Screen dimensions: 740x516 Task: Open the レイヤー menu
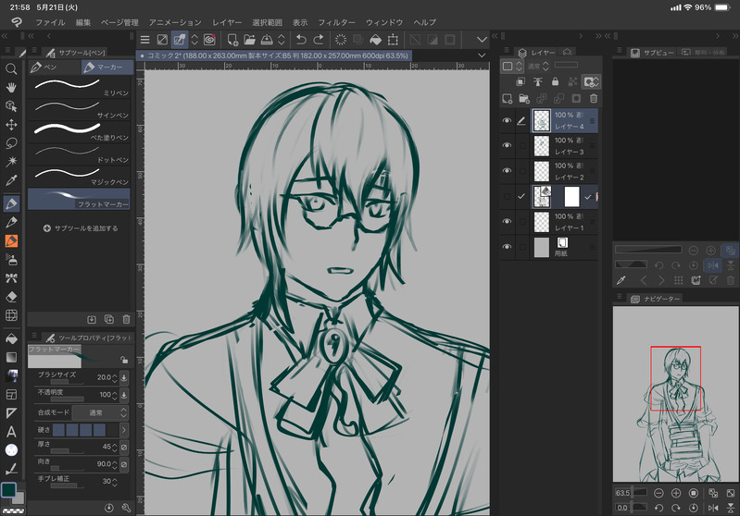227,22
